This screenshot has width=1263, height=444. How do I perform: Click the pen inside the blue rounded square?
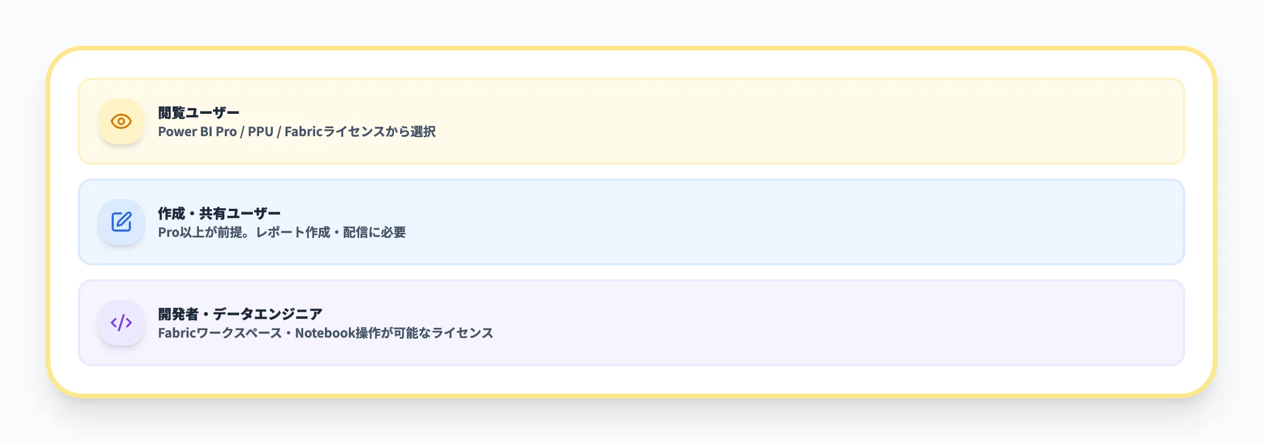click(x=120, y=222)
